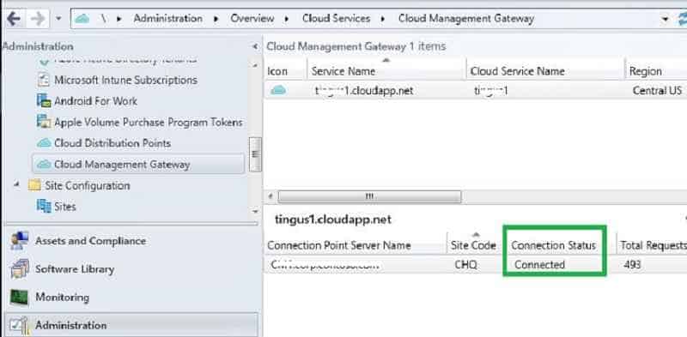The width and height of the screenshot is (687, 337).
Task: Click the Cloud Management Gateway tree icon
Action: coord(44,165)
